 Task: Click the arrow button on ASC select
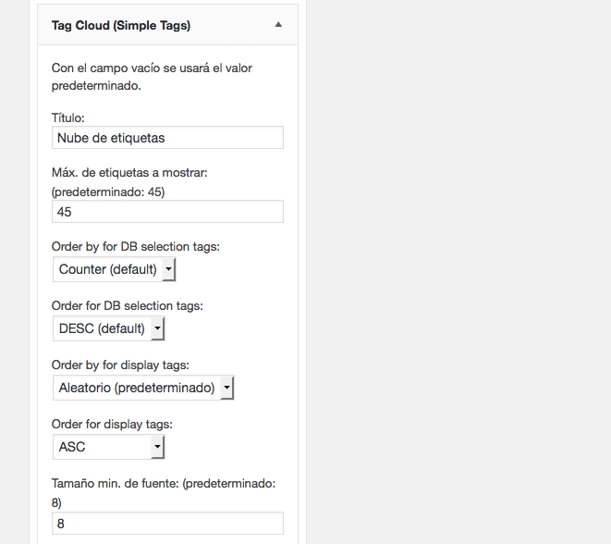(157, 448)
